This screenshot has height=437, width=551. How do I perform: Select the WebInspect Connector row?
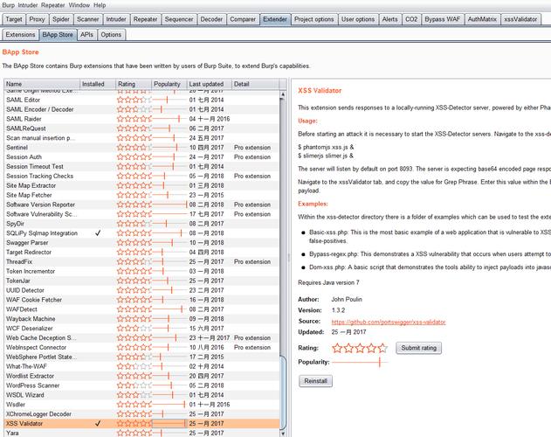[x=142, y=347]
